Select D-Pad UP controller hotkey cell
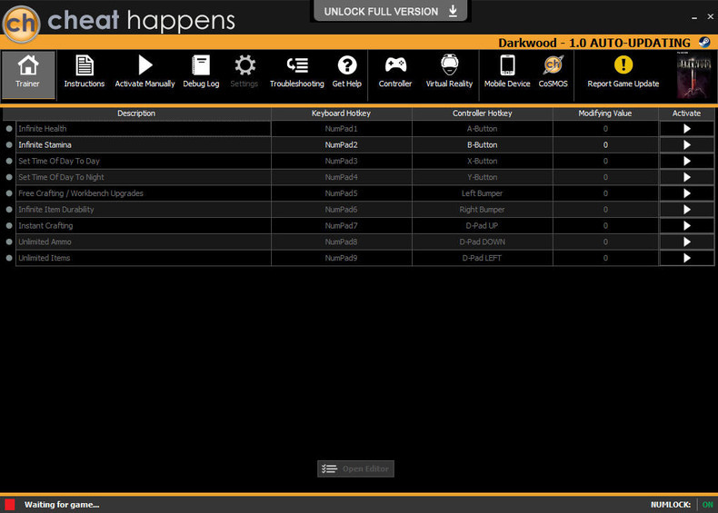718x513 pixels. [483, 225]
